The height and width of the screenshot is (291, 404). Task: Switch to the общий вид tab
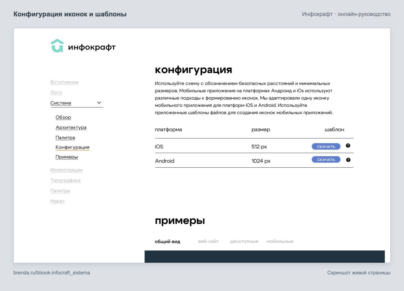167,241
